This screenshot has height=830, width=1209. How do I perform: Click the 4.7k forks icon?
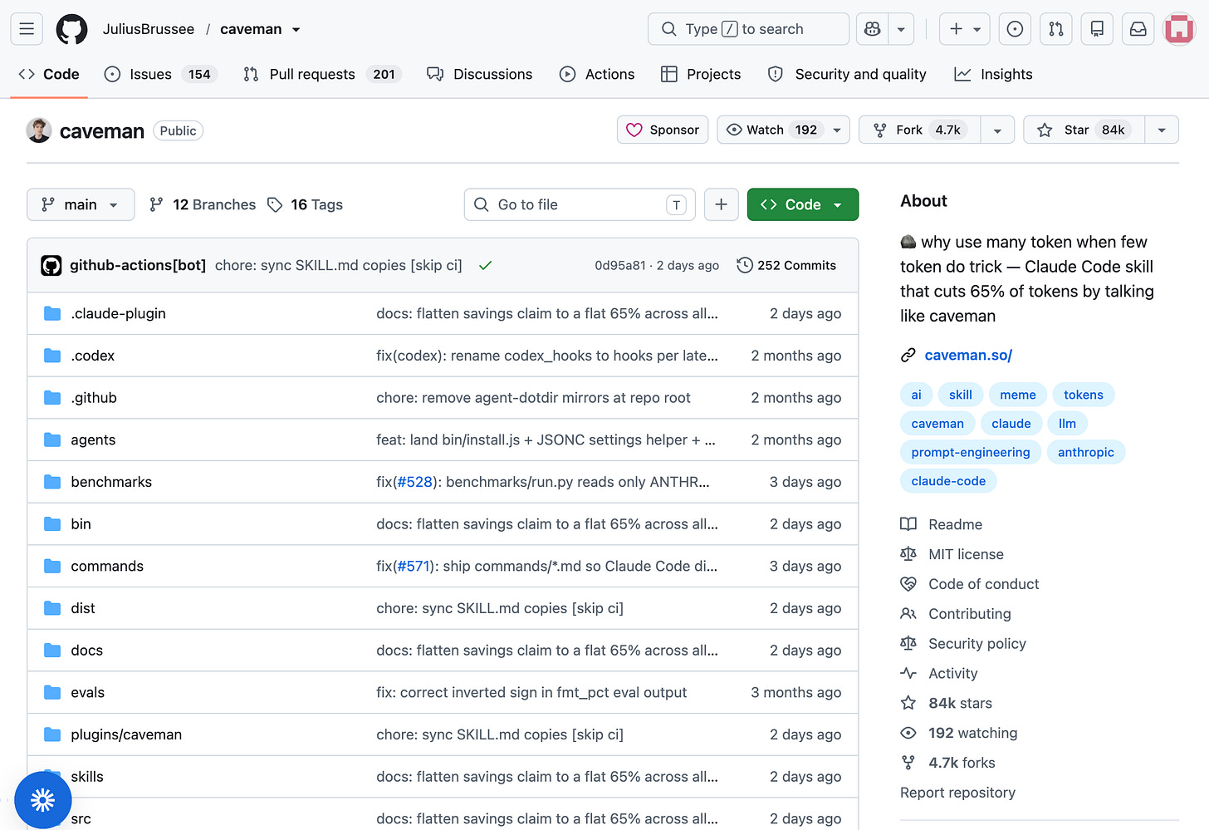pyautogui.click(x=908, y=763)
